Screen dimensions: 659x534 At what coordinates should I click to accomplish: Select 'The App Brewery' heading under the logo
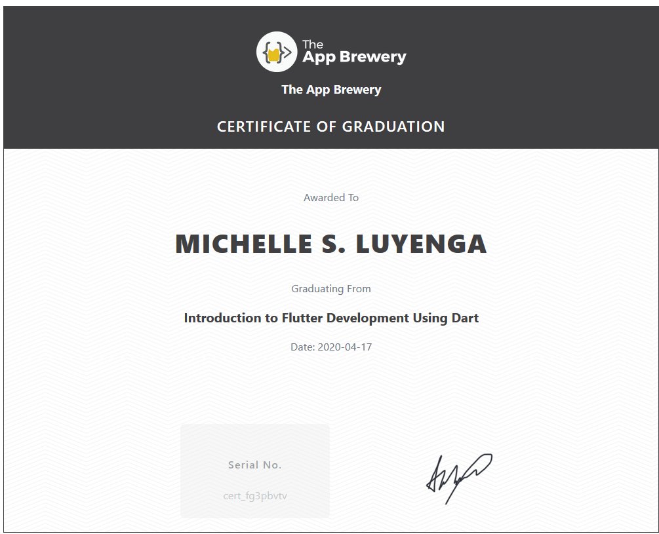(331, 90)
